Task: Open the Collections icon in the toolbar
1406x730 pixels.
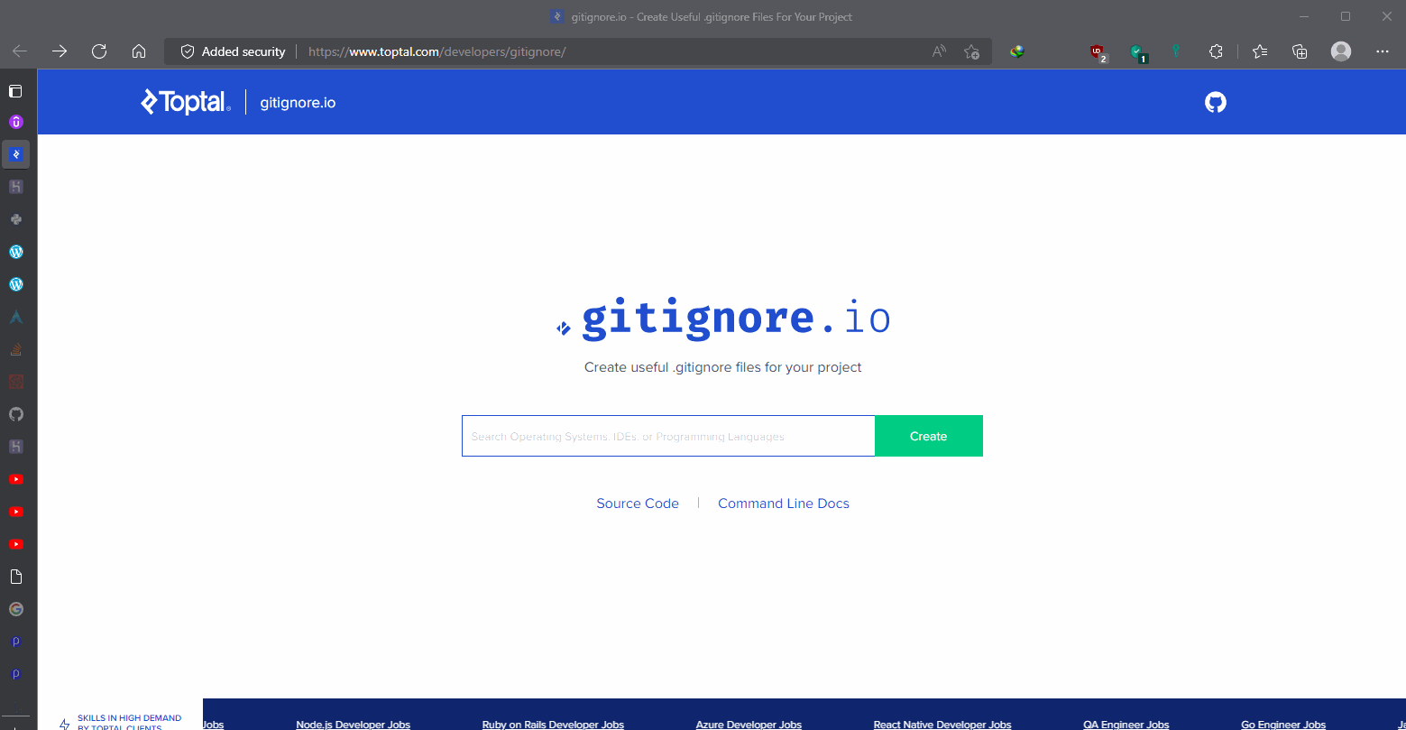Action: point(1299,51)
